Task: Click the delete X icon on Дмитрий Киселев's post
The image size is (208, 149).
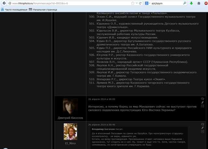Action: coord(202,106)
